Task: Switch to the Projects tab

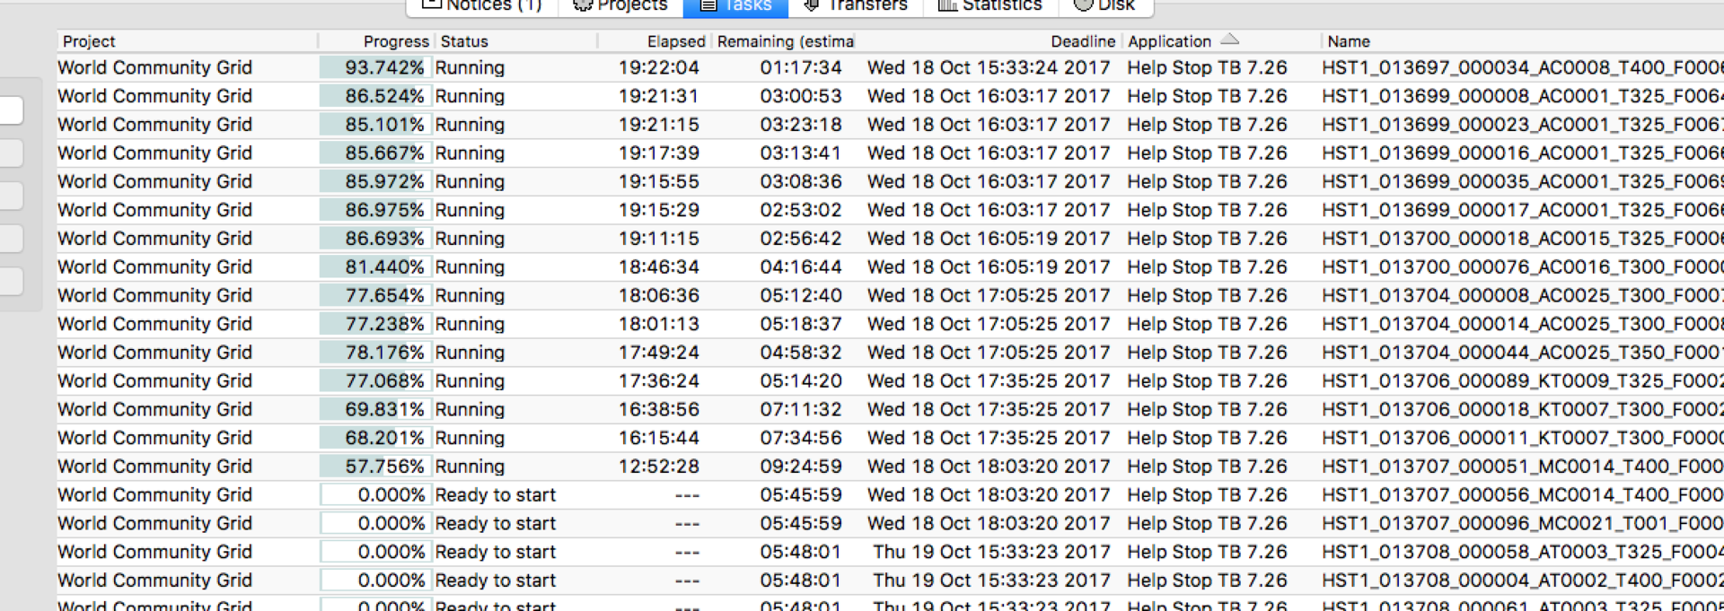Action: pos(621,5)
